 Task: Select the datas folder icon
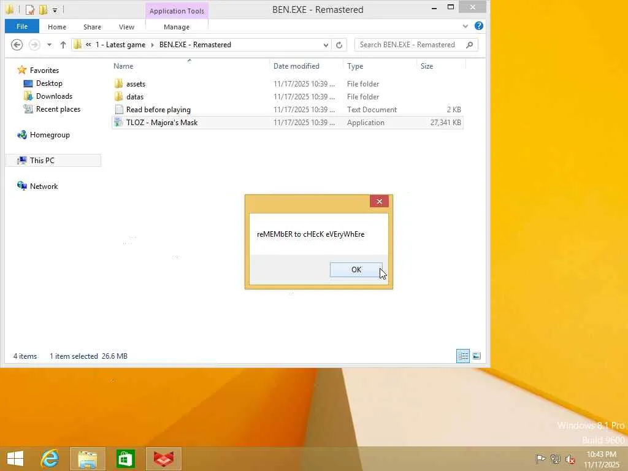(118, 96)
